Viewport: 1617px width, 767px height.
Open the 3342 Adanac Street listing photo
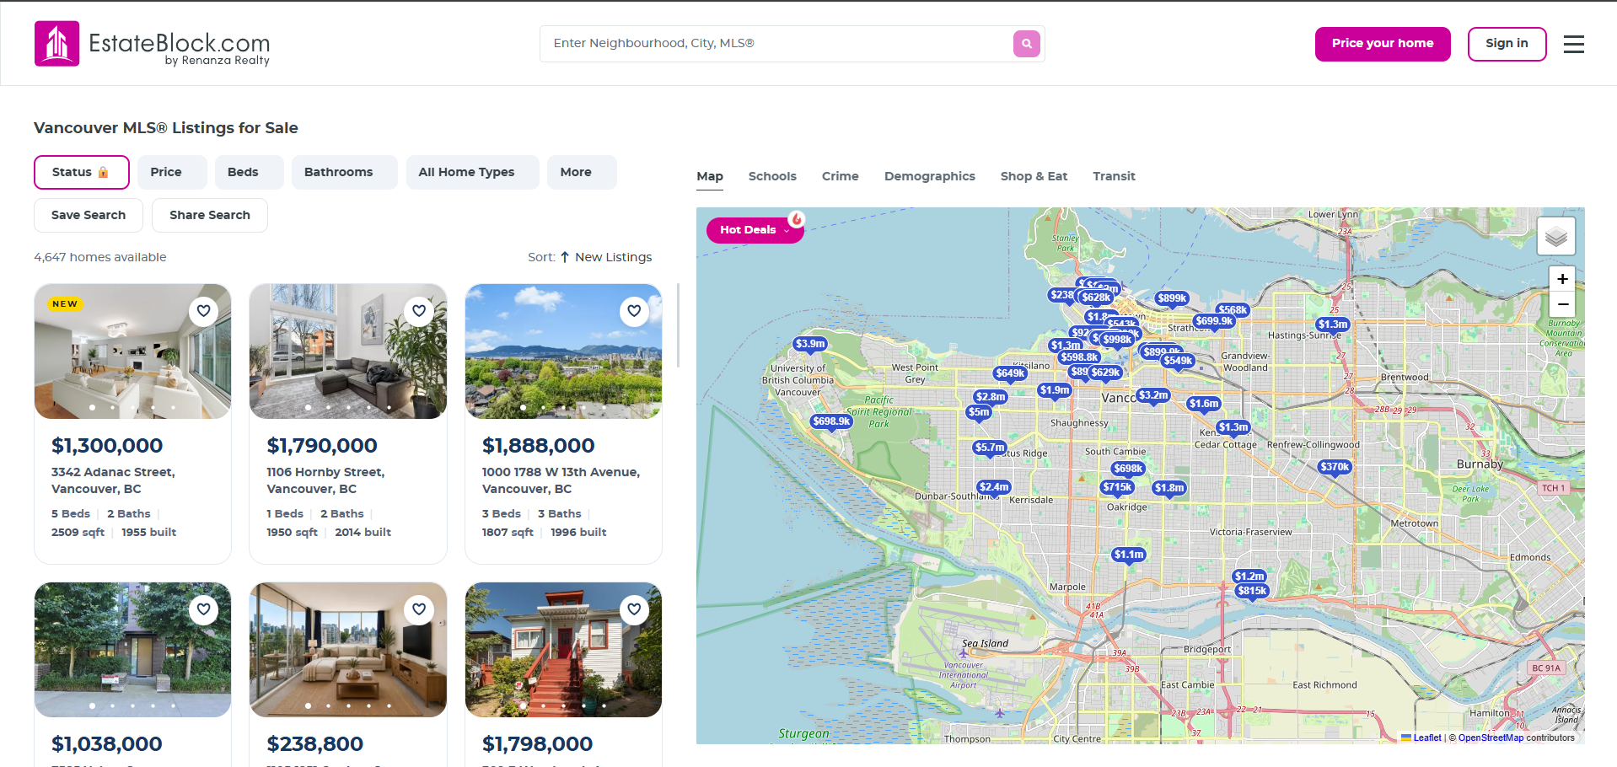point(132,351)
